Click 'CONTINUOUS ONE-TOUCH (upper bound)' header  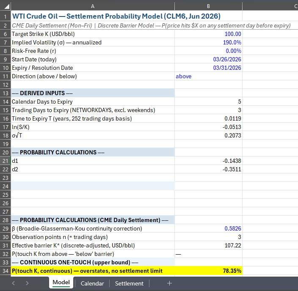93,262
